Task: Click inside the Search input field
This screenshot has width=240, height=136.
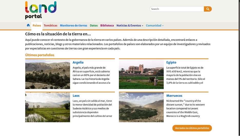Action: coord(177,9)
